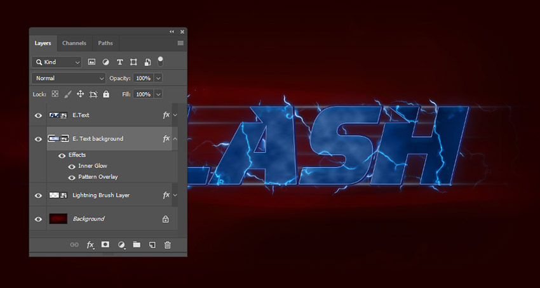Click the type layer filter icon
Viewport: 540px width, 288px height.
pyautogui.click(x=119, y=62)
